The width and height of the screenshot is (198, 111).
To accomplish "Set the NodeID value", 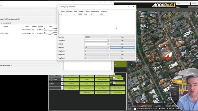I will 122,44.
